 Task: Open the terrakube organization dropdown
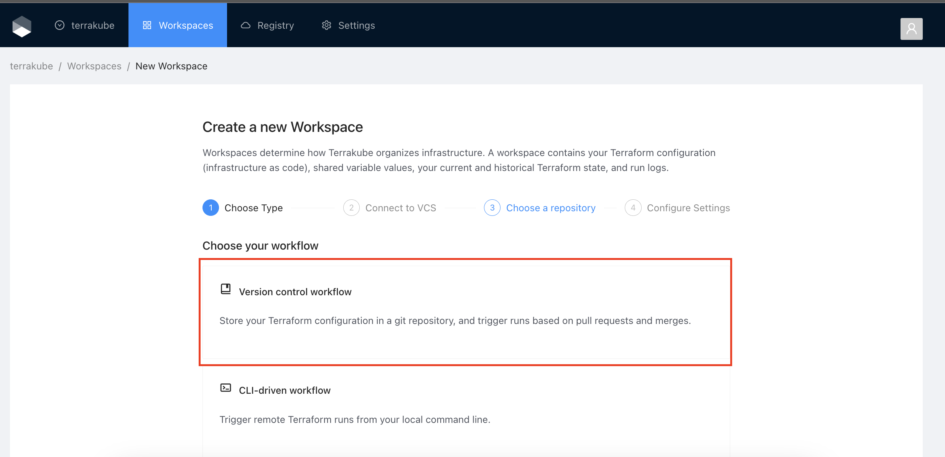click(92, 25)
